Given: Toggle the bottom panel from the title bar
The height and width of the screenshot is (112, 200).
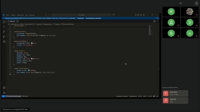Looking at the screenshot, I should [x=141, y=15].
